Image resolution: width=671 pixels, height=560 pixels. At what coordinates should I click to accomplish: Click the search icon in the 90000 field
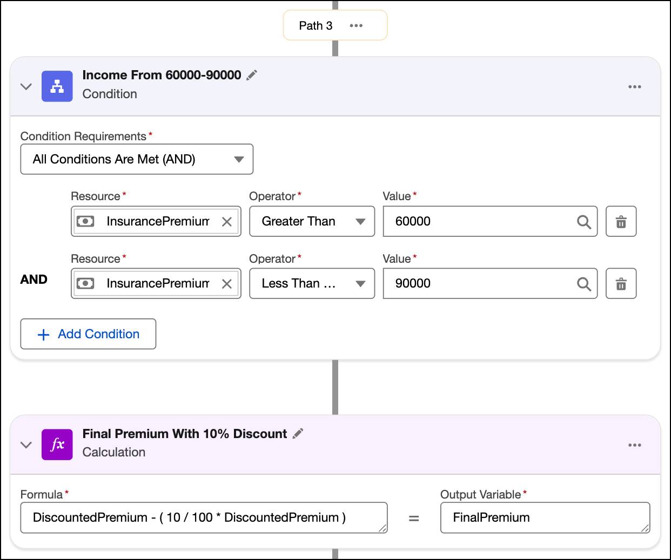(583, 284)
